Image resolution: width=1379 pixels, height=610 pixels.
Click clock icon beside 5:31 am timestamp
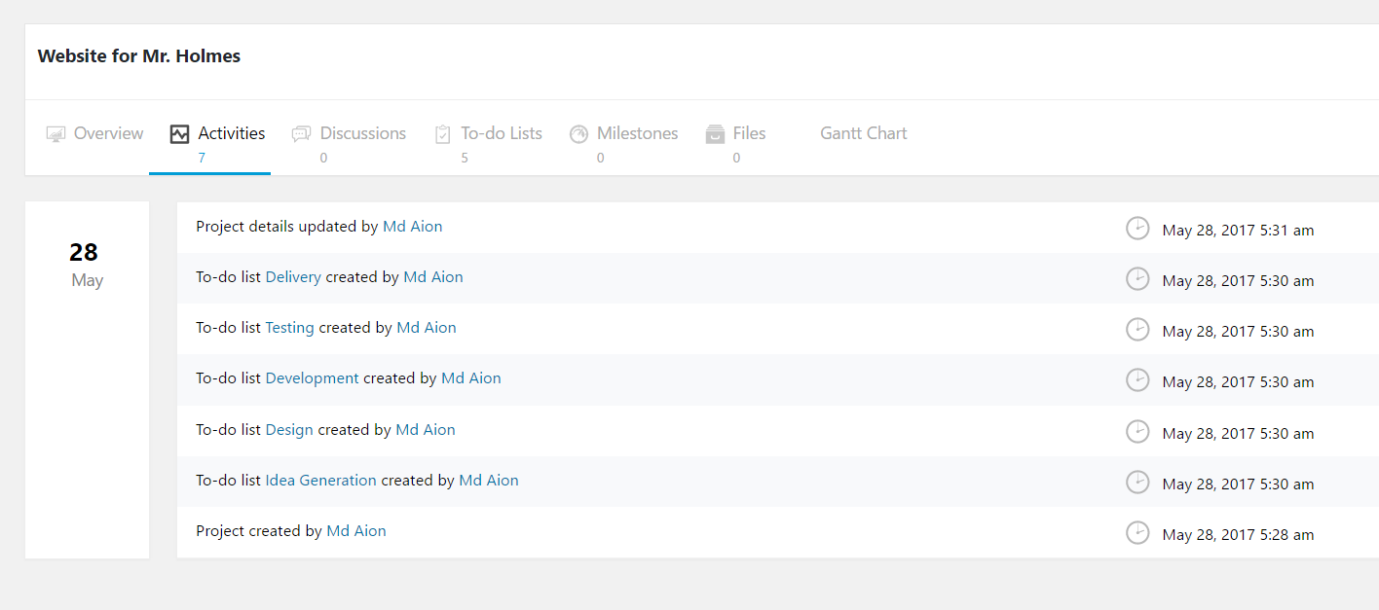pos(1137,229)
